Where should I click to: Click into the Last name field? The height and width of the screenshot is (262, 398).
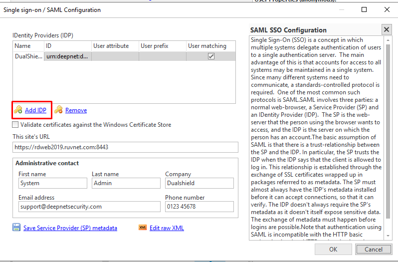[x=125, y=184]
